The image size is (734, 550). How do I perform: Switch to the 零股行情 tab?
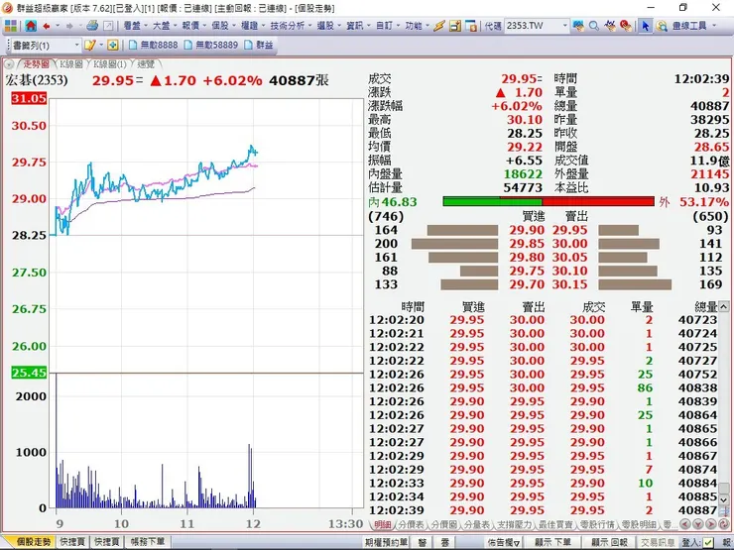597,525
